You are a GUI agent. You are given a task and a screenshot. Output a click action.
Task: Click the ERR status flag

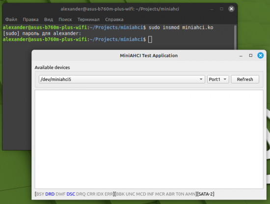(x=109, y=194)
